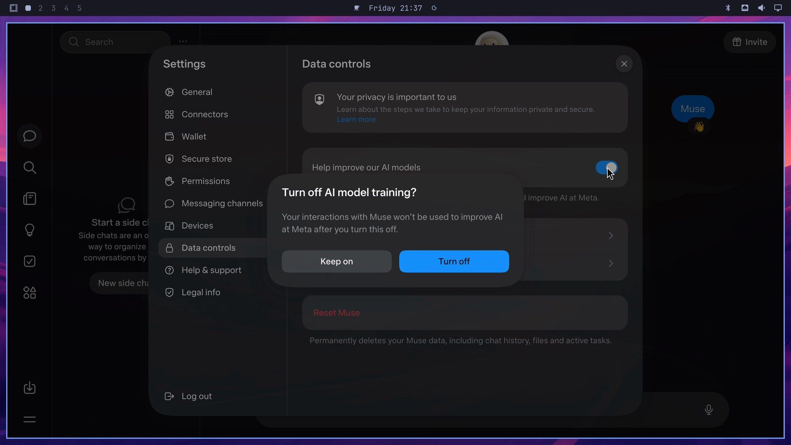This screenshot has width=791, height=445.
Task: Follow the Learn more privacy link
Action: (x=356, y=119)
